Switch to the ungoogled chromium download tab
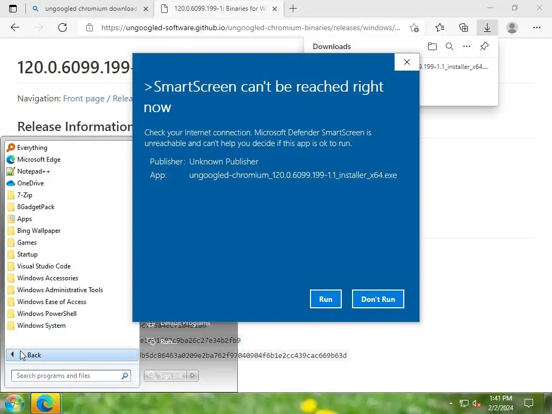Image resolution: width=552 pixels, height=414 pixels. [x=91, y=9]
